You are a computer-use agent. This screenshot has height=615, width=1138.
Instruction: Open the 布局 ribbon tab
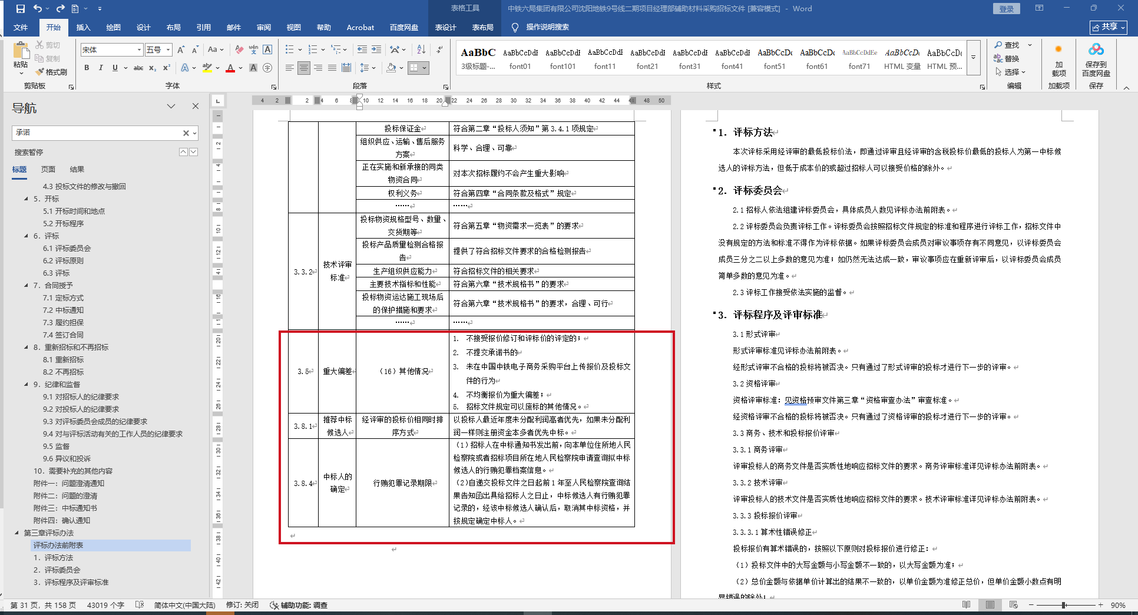pyautogui.click(x=173, y=27)
